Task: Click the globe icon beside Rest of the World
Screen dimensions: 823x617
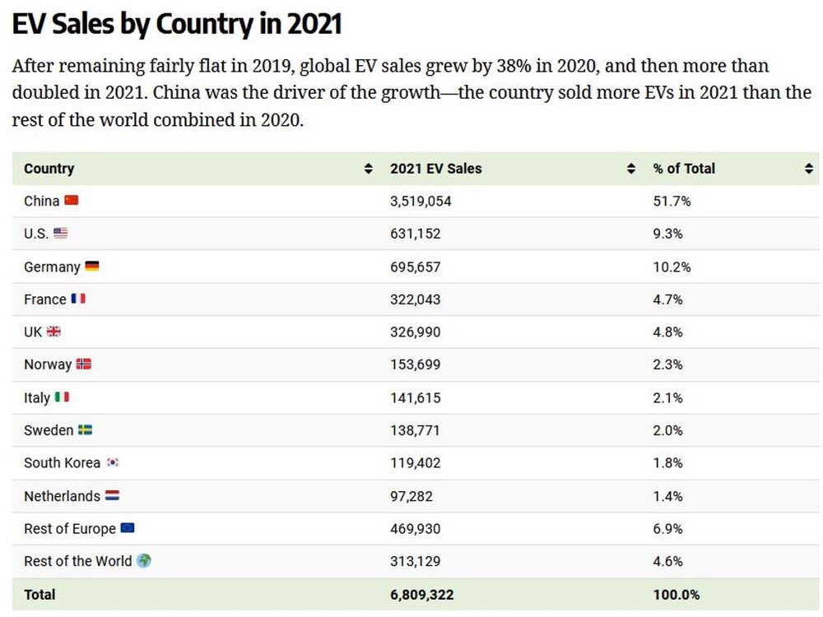Action: [144, 560]
